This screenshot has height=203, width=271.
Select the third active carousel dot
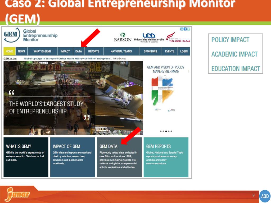166,131
